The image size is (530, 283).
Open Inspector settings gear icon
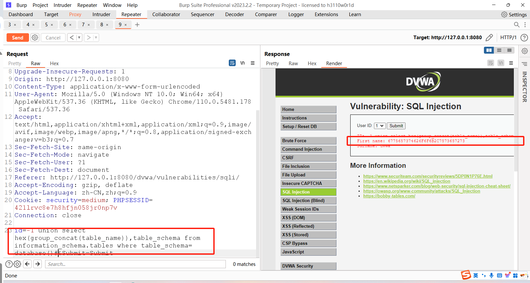(x=525, y=51)
